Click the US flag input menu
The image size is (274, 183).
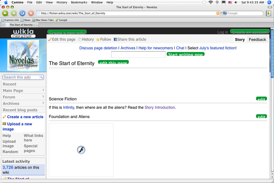[x=230, y=2]
